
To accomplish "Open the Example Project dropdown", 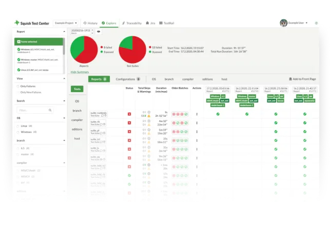I will tap(66, 23).
